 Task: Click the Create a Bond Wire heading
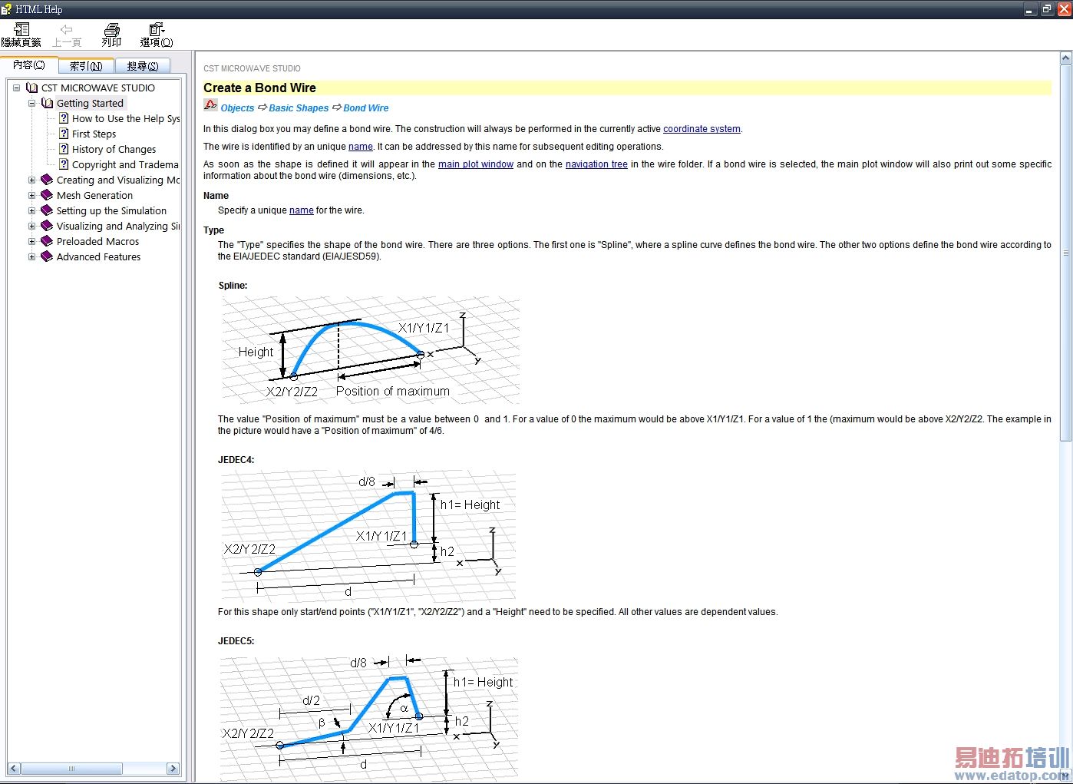click(259, 88)
